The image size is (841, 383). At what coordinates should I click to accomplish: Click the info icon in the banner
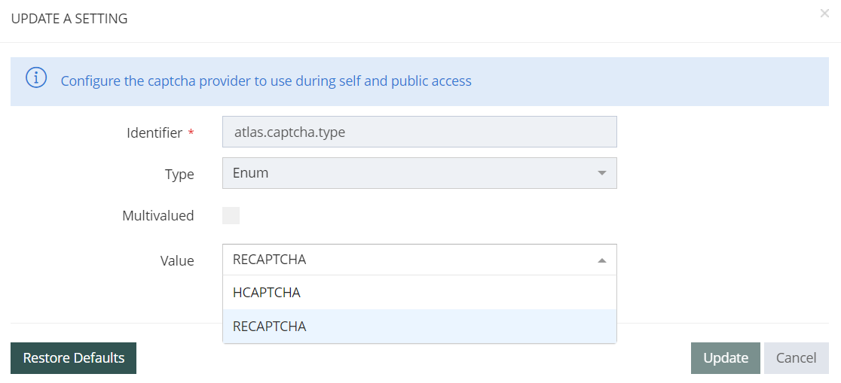point(36,78)
